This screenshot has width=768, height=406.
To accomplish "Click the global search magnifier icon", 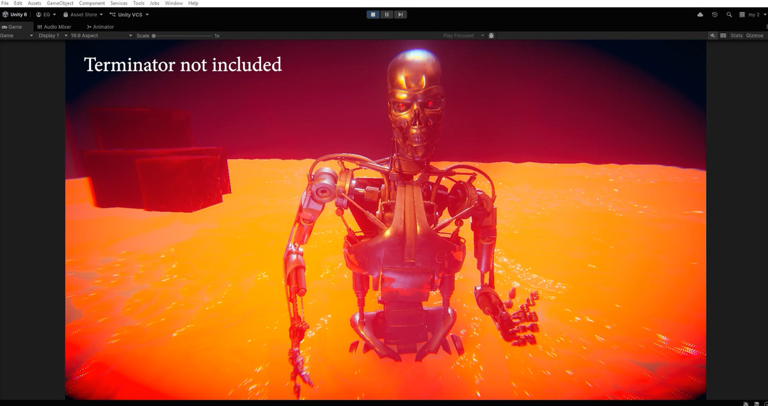I will (729, 14).
